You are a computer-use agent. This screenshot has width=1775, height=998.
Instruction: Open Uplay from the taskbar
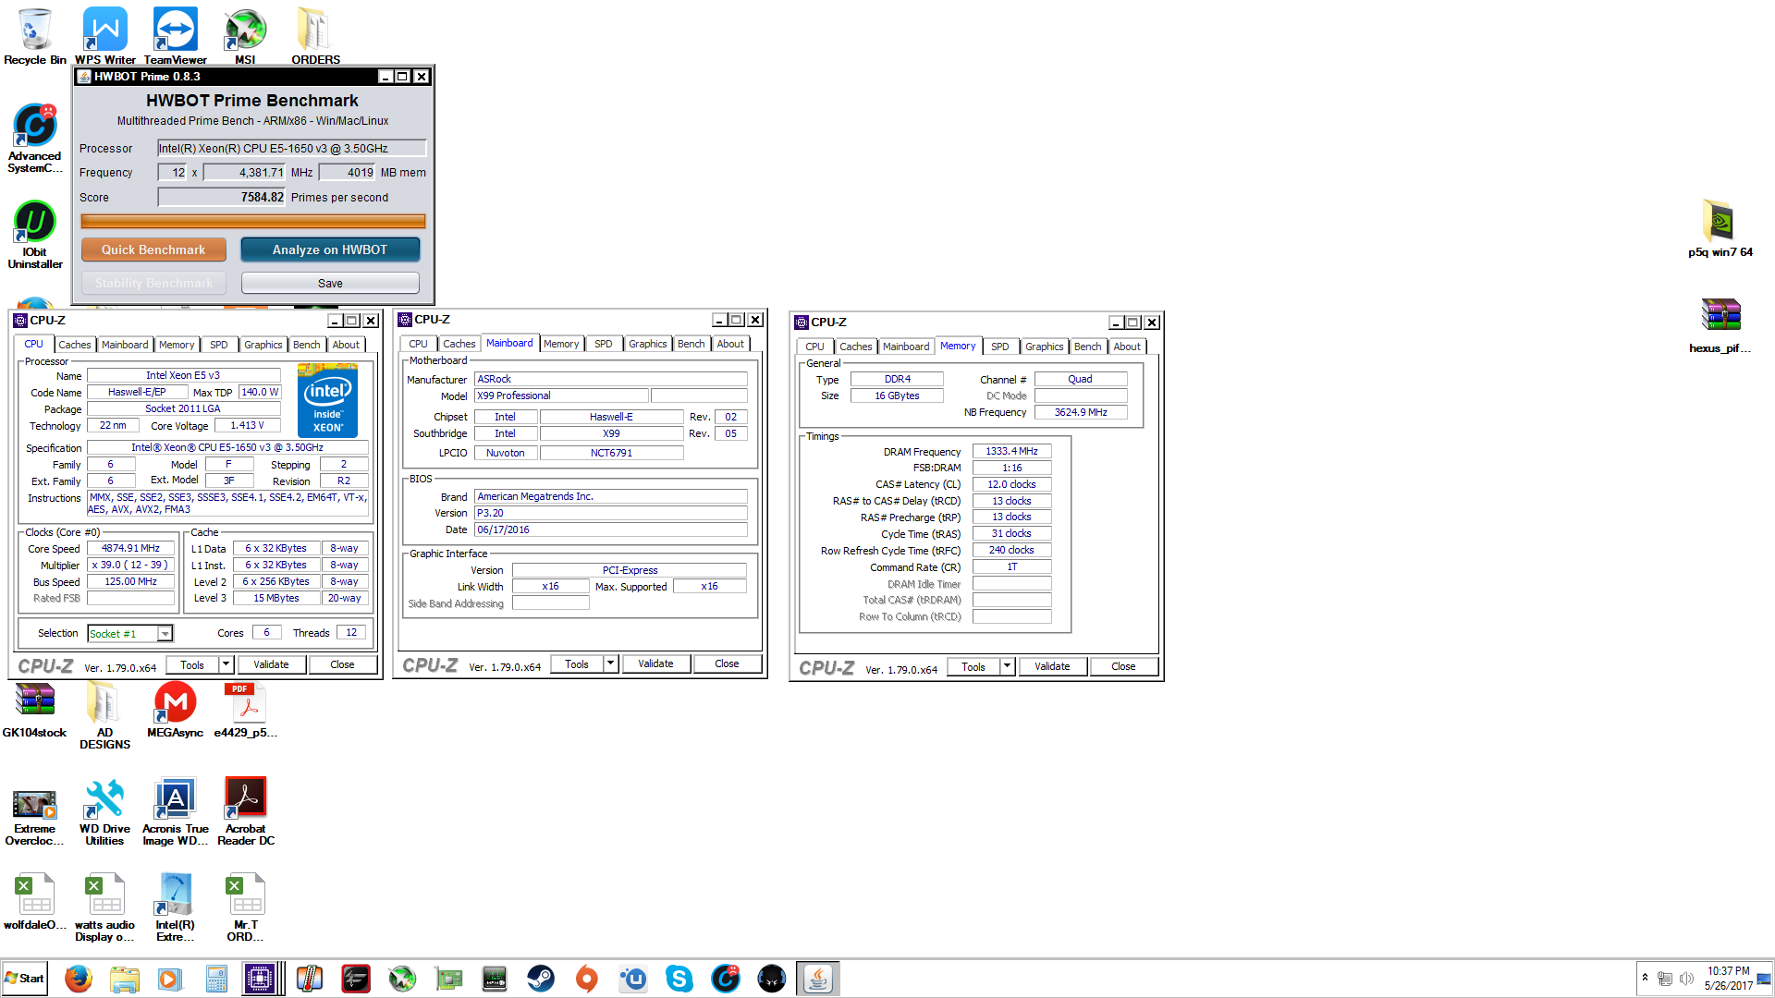[633, 979]
